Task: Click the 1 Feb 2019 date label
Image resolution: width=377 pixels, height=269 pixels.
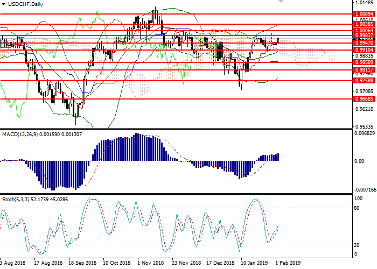Action: [x=288, y=263]
